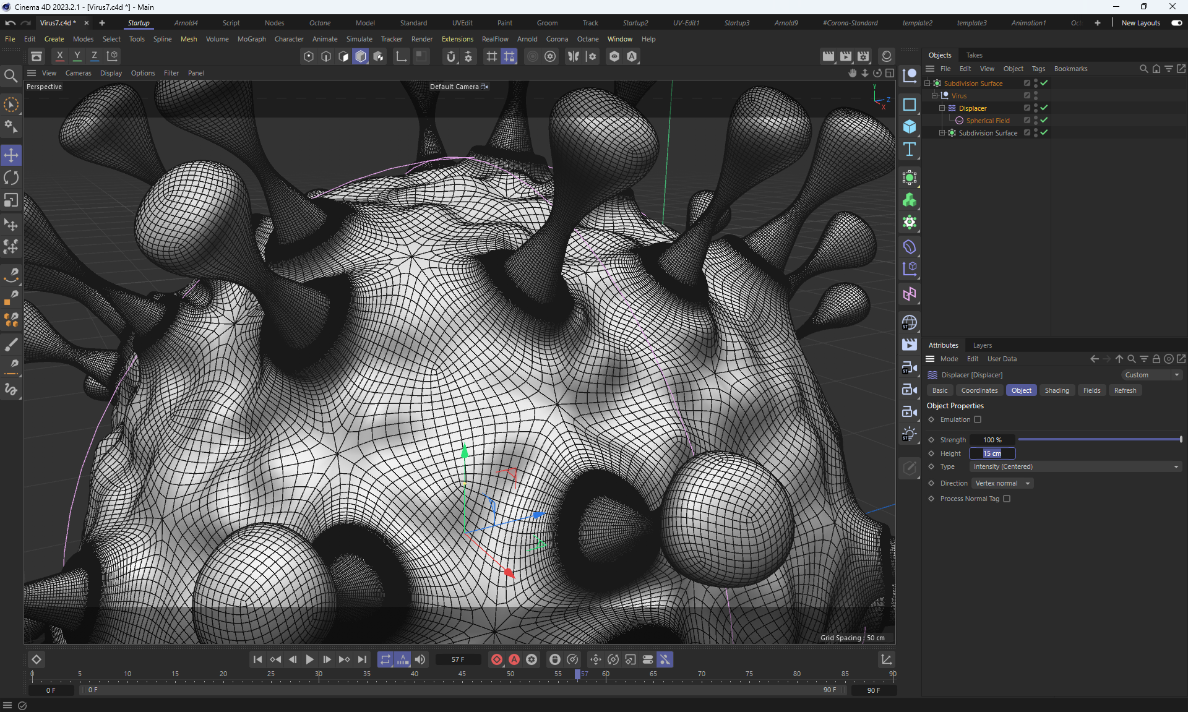The height and width of the screenshot is (712, 1188).
Task: Collapse the Virus object tree item
Action: pos(934,96)
